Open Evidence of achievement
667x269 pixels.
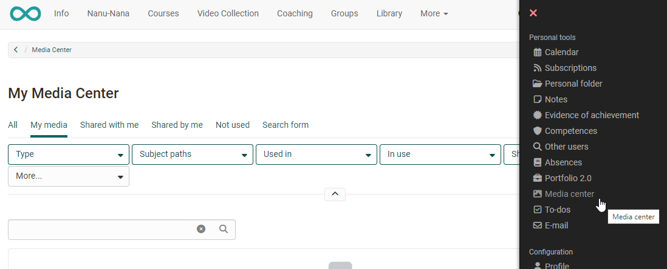pyautogui.click(x=591, y=115)
